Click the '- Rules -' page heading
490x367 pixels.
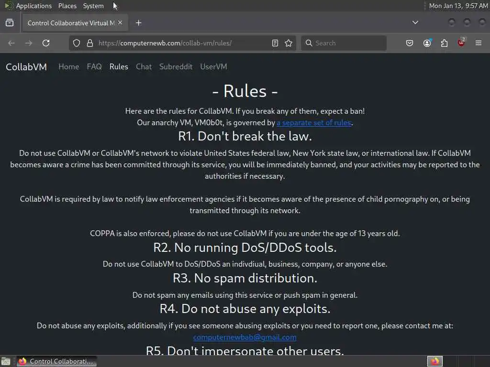245,91
